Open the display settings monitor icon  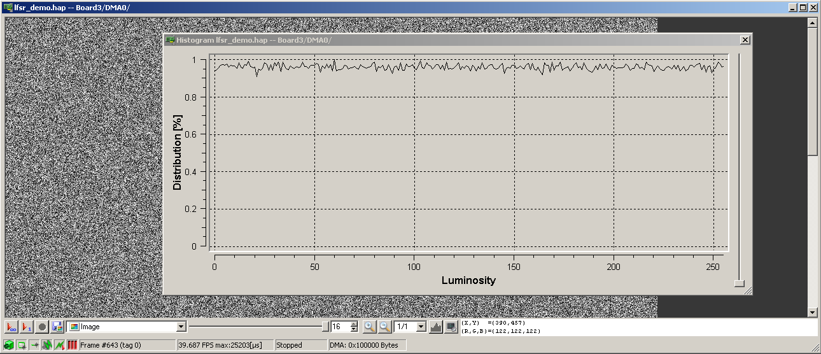451,327
